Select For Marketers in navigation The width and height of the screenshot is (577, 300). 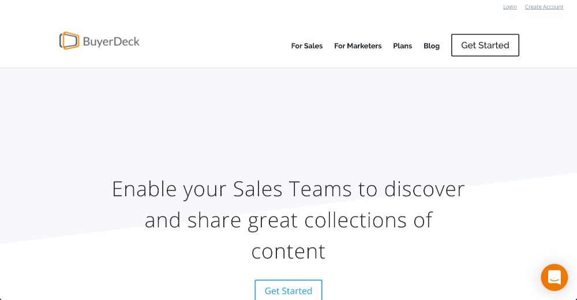point(358,46)
